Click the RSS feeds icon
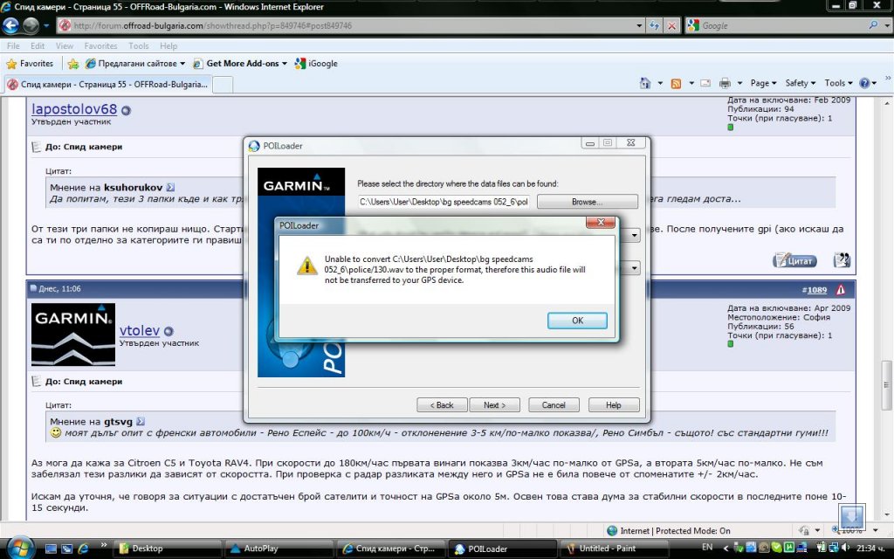Screen dimensions: 894x559 [677, 83]
